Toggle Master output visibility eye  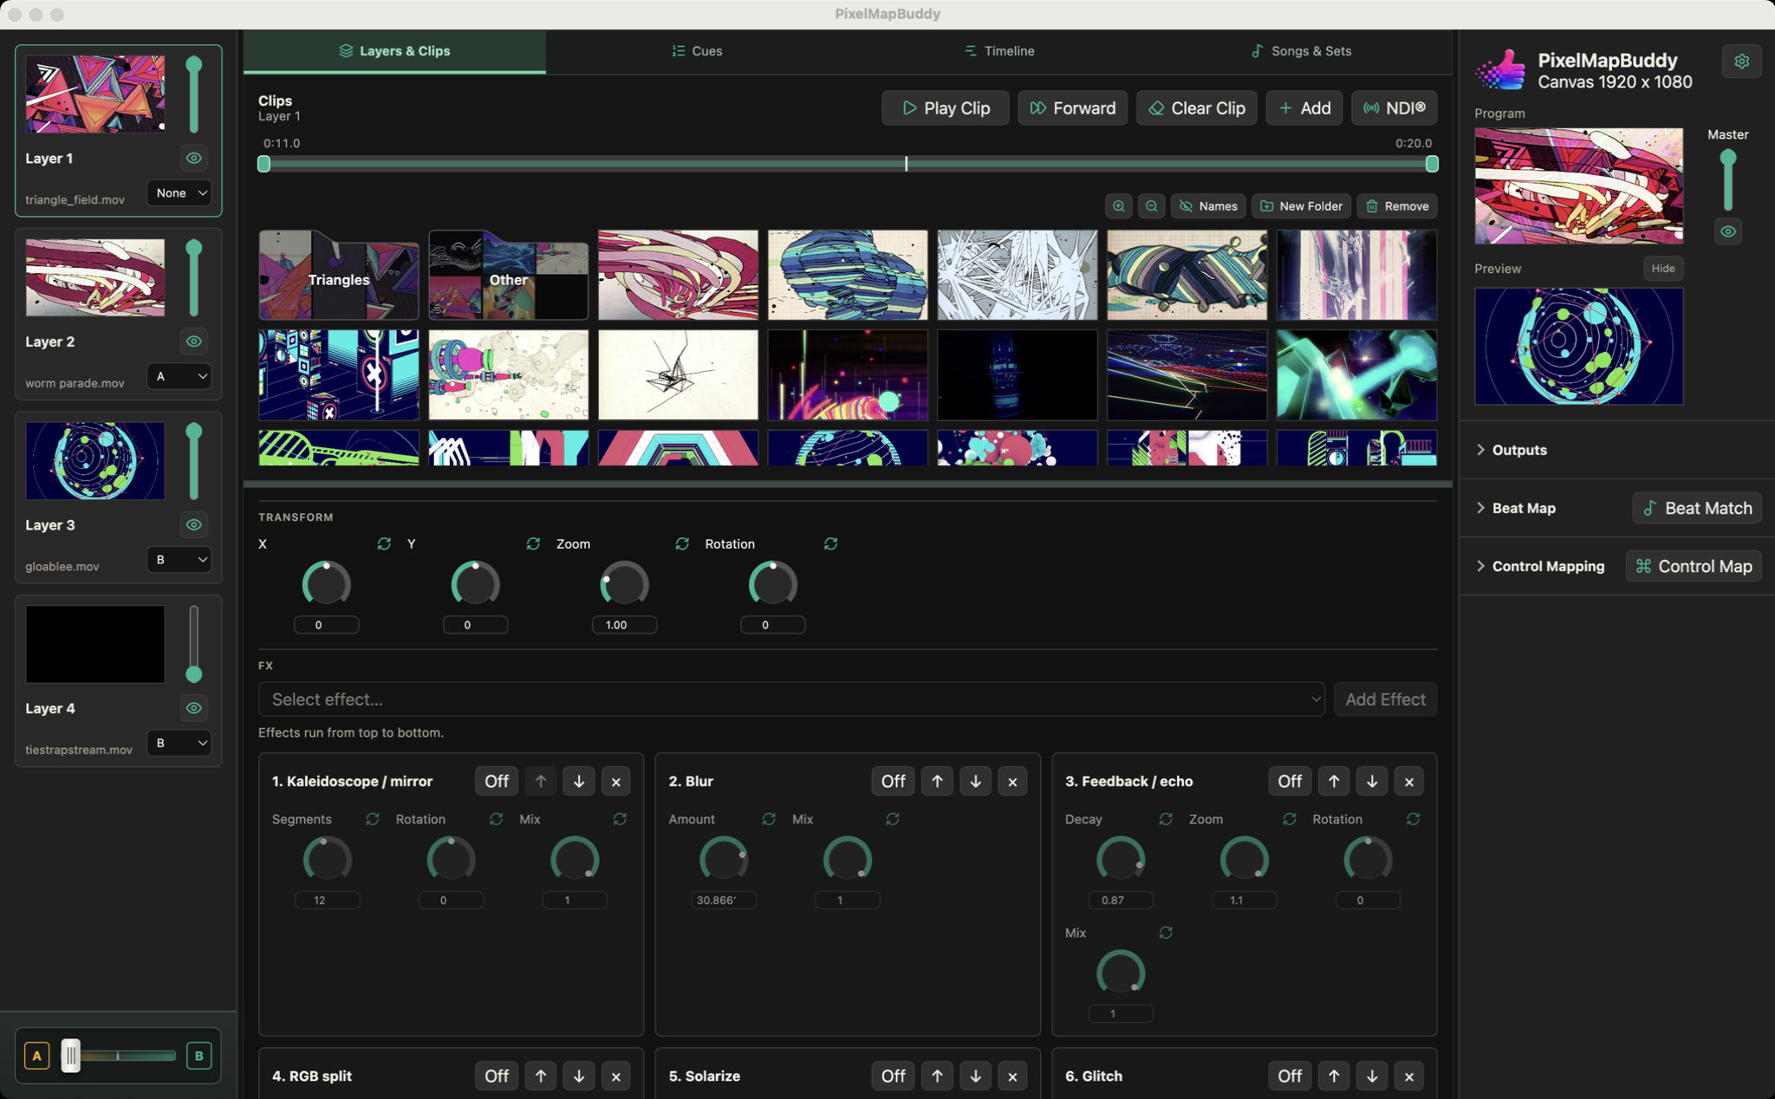pos(1728,231)
